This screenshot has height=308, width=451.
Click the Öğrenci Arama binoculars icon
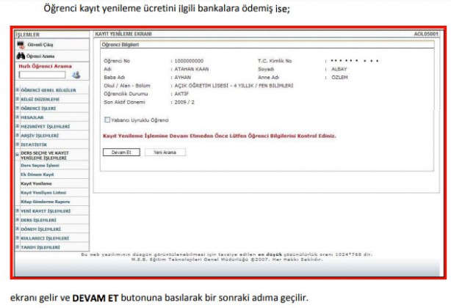click(21, 56)
